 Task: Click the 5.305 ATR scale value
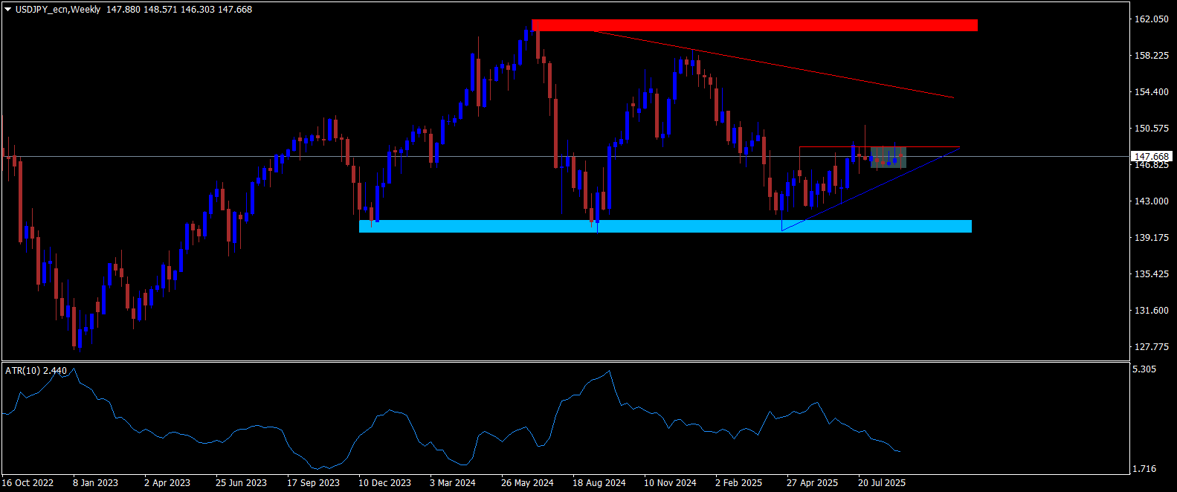pyautogui.click(x=1145, y=369)
